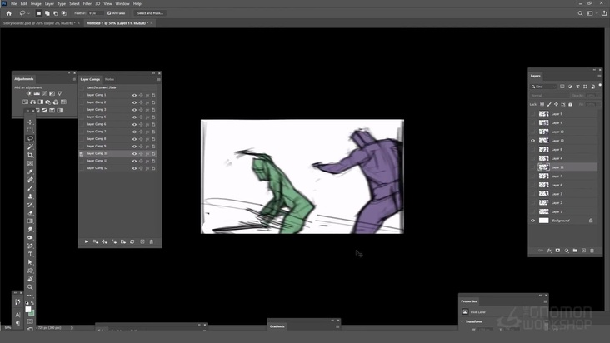Viewport: 610px width, 343px height.
Task: Open the Kind filter dropdown in Layers
Action: [544, 87]
